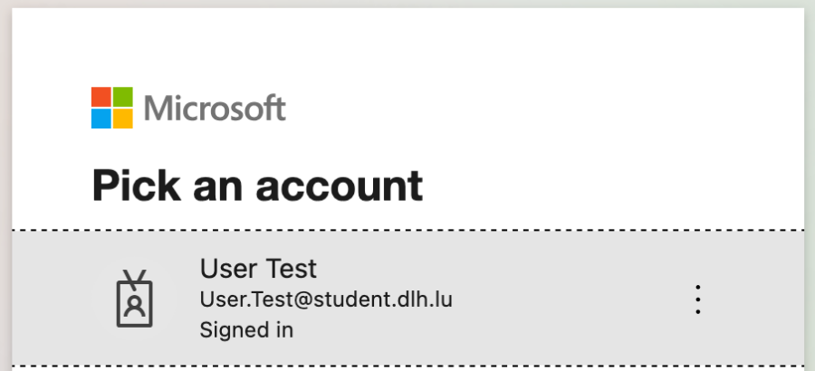Click the blue square of the logo
Screen dimensions: 815x371
(x=101, y=119)
